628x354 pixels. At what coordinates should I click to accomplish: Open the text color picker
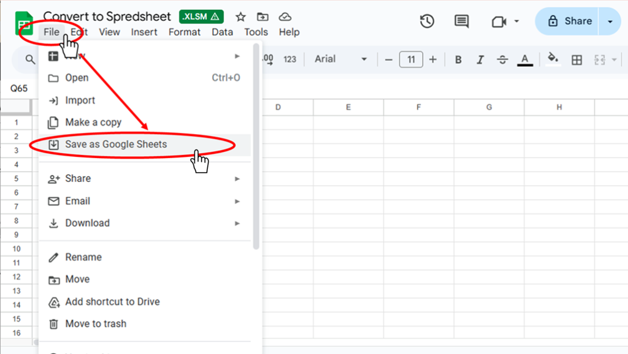pos(524,59)
